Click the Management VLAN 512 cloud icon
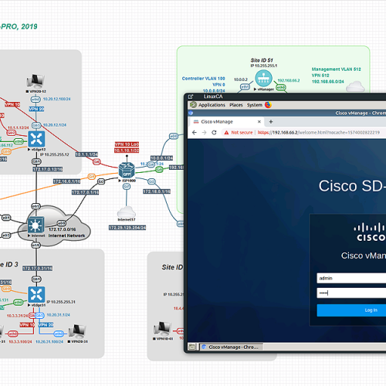 tap(355, 86)
